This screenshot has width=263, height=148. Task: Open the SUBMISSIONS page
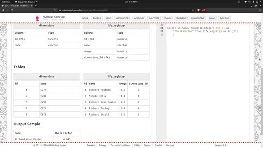point(197,18)
